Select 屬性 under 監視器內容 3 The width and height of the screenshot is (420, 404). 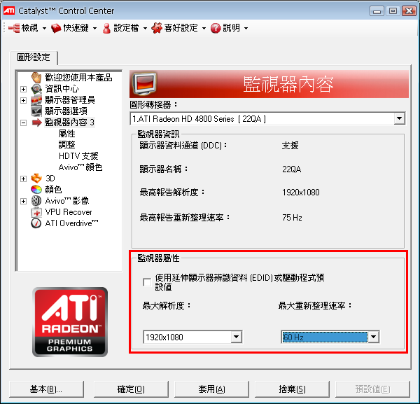coord(66,134)
